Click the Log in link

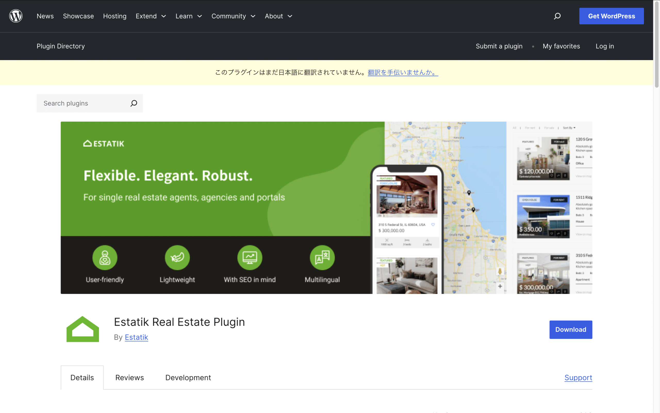coord(605,46)
